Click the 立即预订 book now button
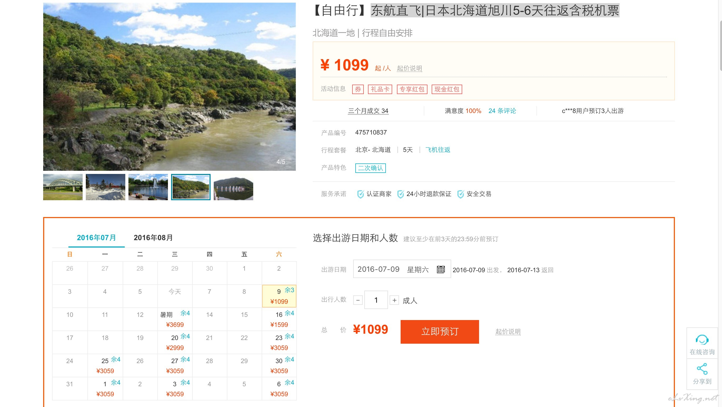The image size is (722, 407). pos(440,332)
